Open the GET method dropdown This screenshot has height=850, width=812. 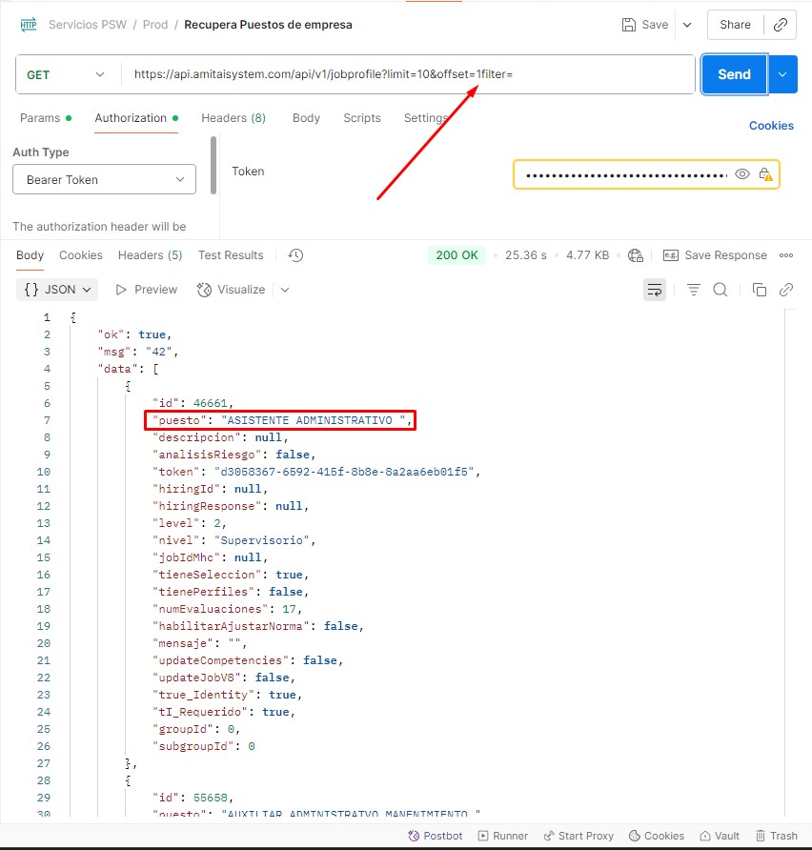(x=66, y=74)
